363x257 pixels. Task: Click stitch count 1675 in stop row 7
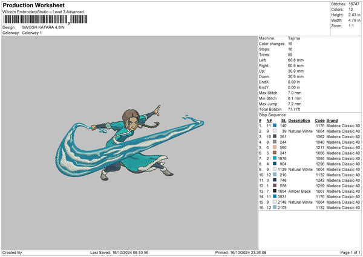(282, 159)
